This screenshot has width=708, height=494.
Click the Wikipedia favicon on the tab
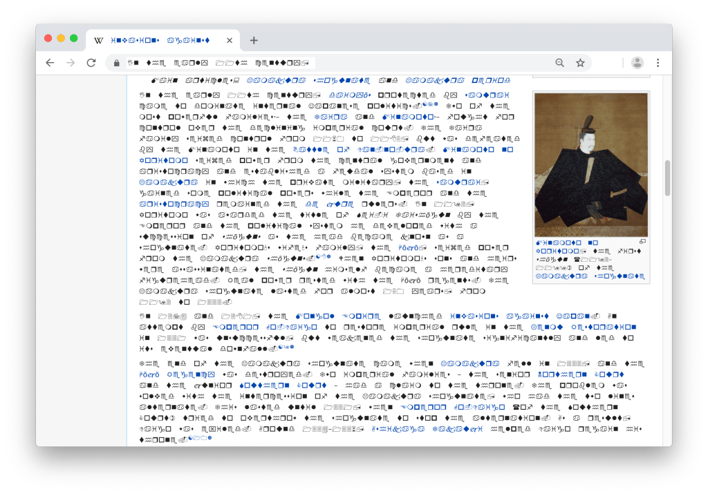pyautogui.click(x=99, y=40)
